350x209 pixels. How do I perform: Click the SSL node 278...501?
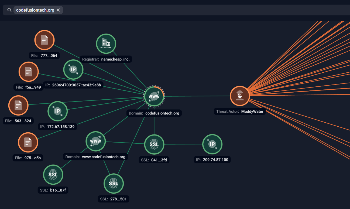pyautogui.click(x=114, y=184)
